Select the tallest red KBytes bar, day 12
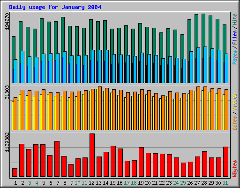The height and width of the screenshot is (188, 240). pos(92,155)
